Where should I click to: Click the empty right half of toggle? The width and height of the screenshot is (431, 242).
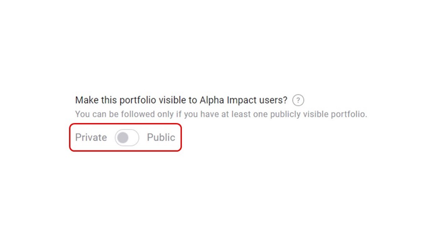(x=133, y=138)
